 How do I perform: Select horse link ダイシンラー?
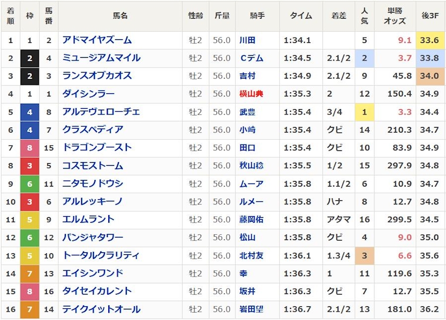(88, 94)
